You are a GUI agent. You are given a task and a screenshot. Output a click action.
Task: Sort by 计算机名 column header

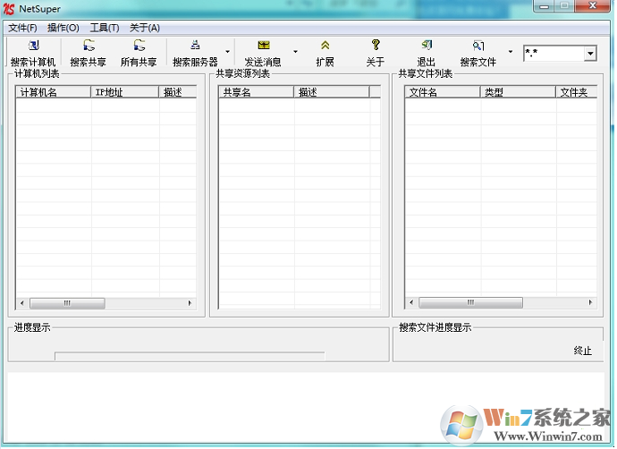coord(54,92)
